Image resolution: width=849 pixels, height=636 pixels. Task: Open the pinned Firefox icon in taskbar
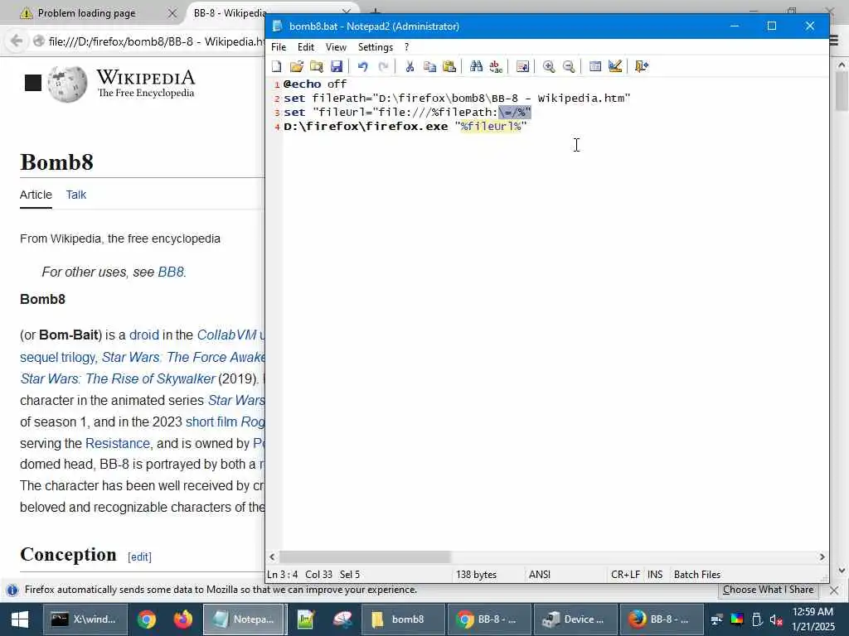pyautogui.click(x=183, y=619)
